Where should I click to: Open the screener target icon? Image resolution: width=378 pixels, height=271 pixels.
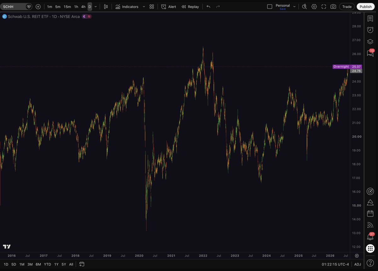click(370, 191)
